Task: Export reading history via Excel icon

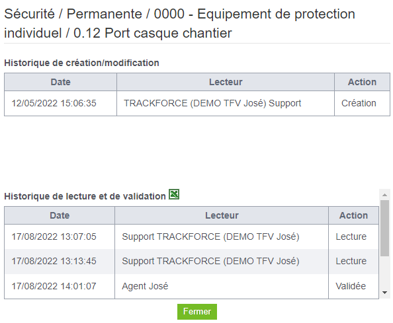Action: click(x=174, y=194)
